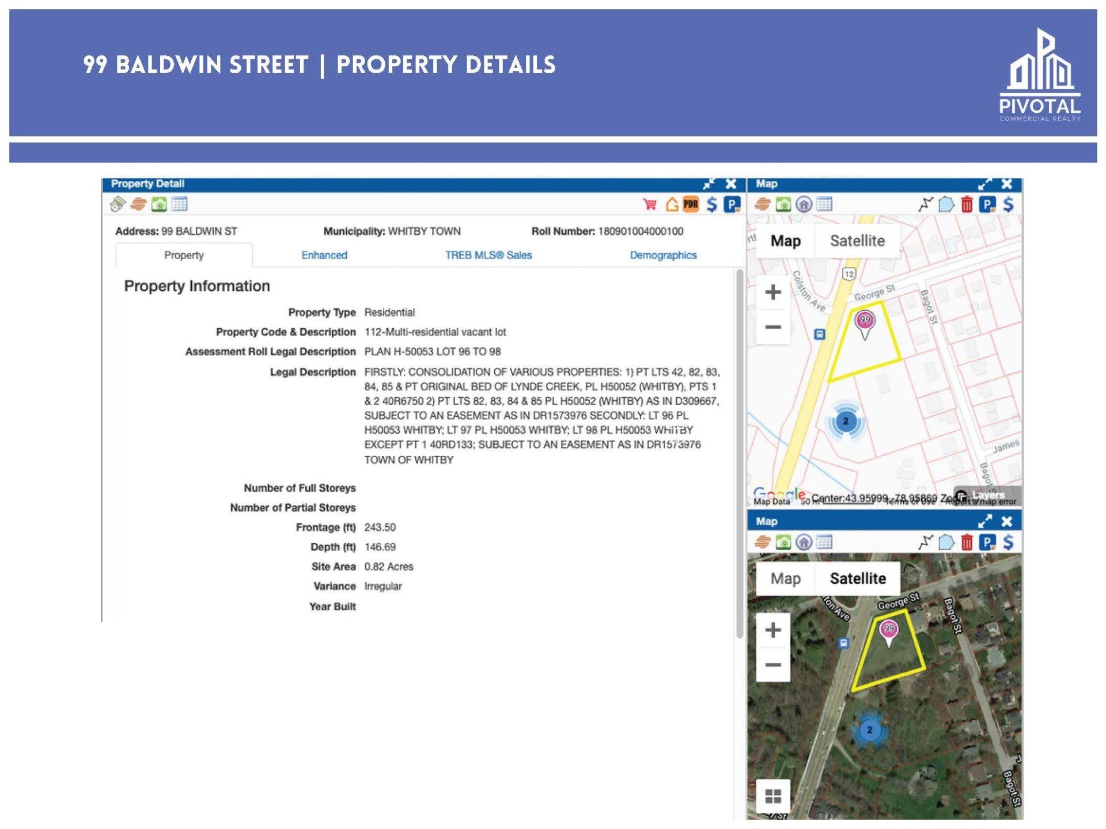Image resolution: width=1106 pixels, height=829 pixels.
Task: Open the TREB MLS Sales tab
Action: coord(488,255)
